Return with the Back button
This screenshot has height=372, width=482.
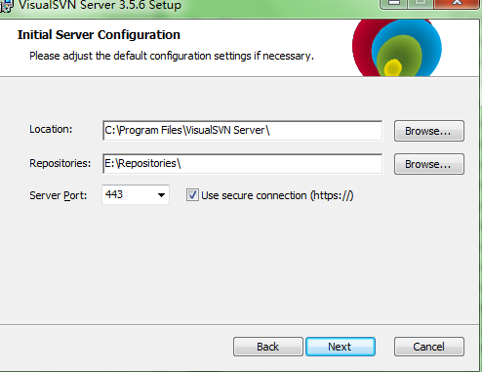268,347
